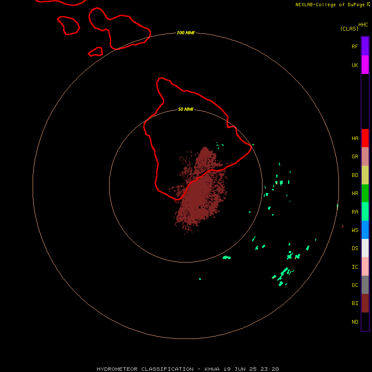The image size is (372, 372).
Task: Click the HR dark green legend swatch
Action: (x=365, y=193)
